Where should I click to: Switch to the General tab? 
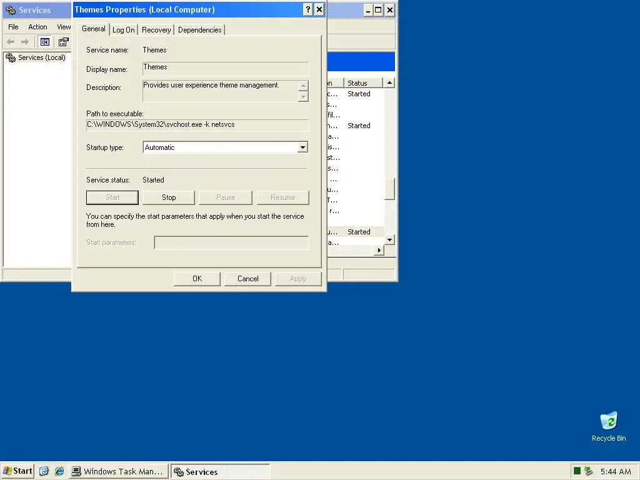[x=94, y=29]
